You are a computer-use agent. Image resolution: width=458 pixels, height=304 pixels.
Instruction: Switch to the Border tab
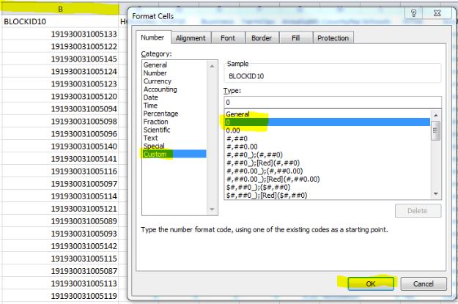[x=261, y=38]
